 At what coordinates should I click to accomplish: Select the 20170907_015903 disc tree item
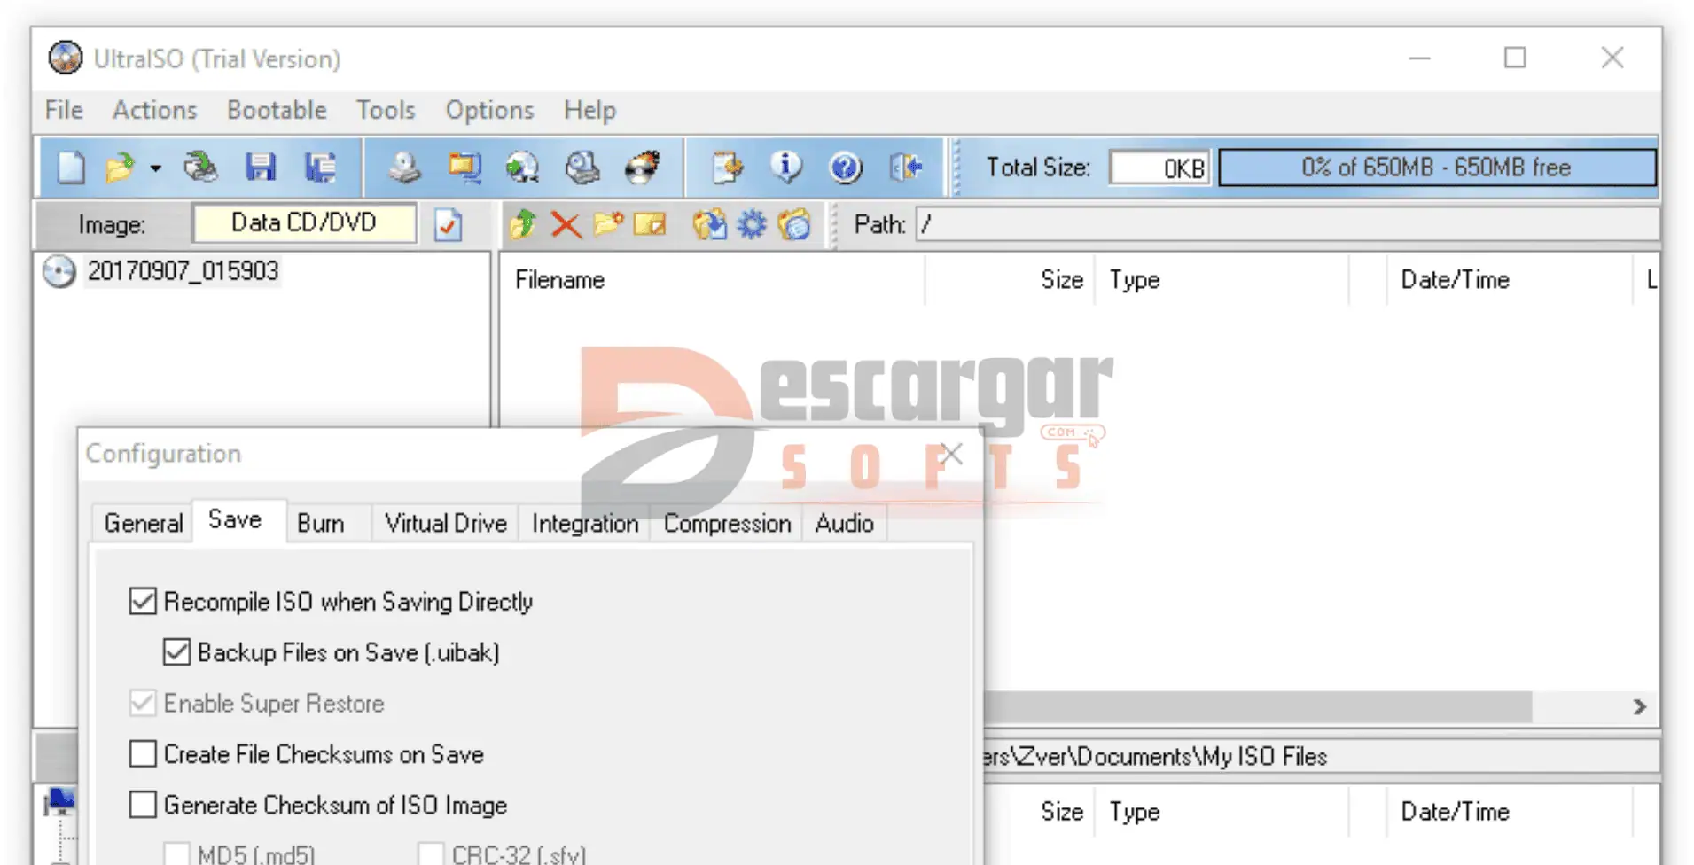pos(183,271)
